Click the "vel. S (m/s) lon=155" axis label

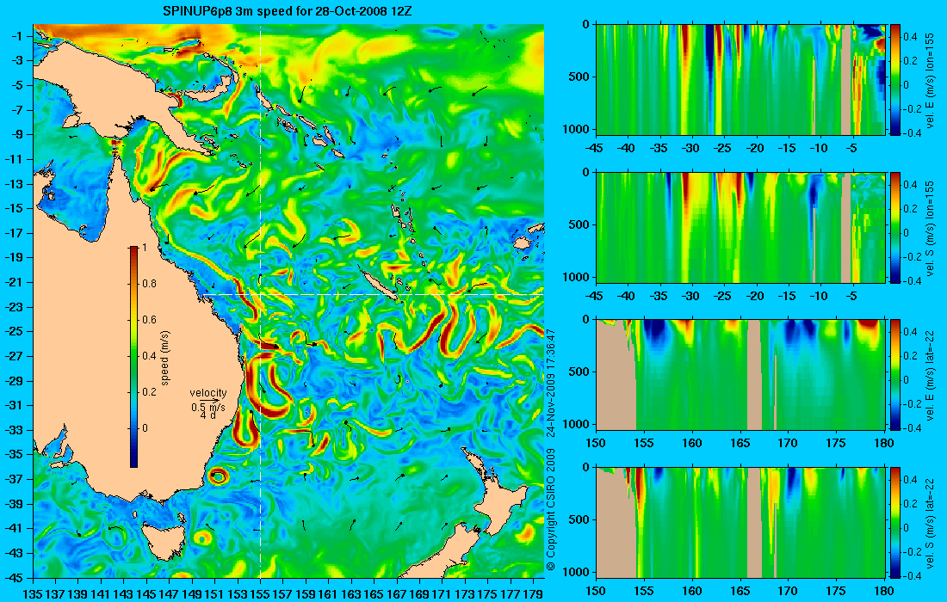[x=930, y=228]
